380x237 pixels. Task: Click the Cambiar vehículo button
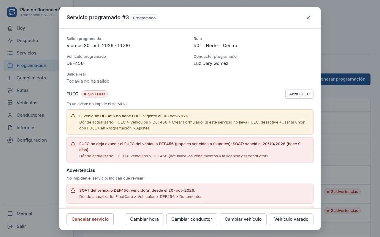[x=243, y=219]
